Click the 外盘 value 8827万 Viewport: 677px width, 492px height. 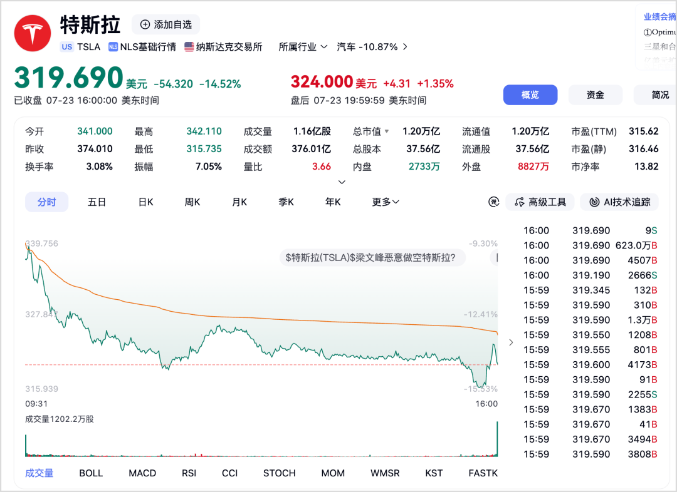click(x=533, y=167)
